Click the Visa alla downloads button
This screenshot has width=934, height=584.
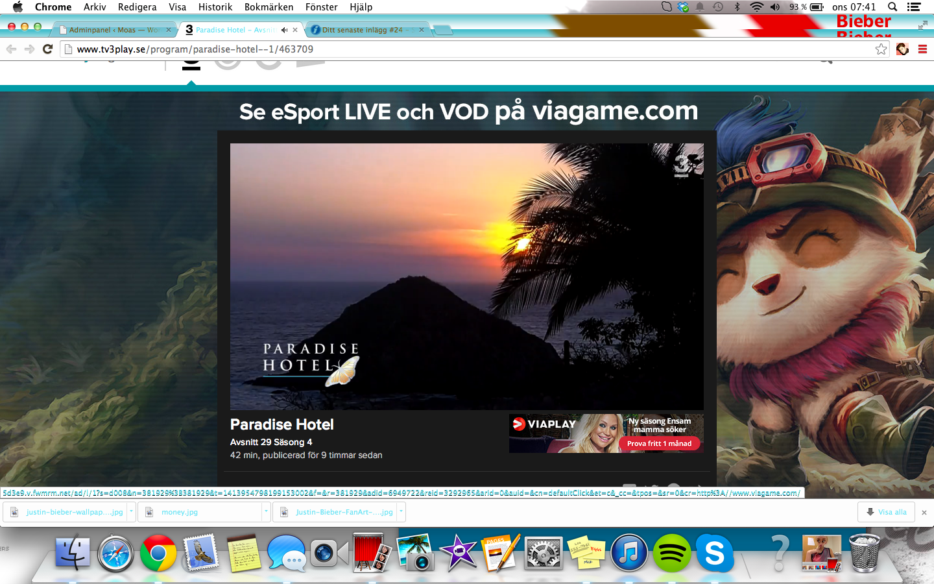[x=886, y=512]
